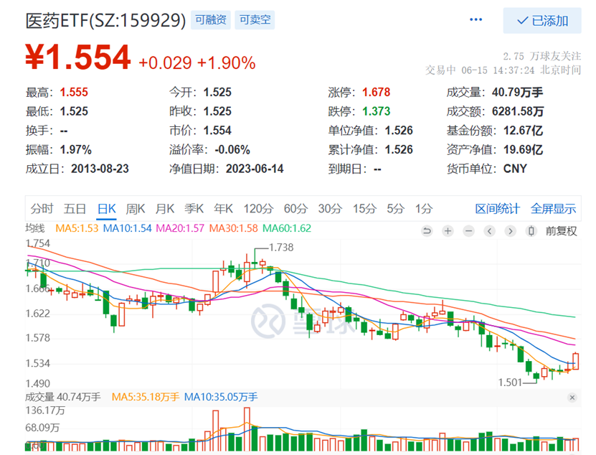
Task: Switch to the 五日 five-day tab
Action: coord(75,208)
